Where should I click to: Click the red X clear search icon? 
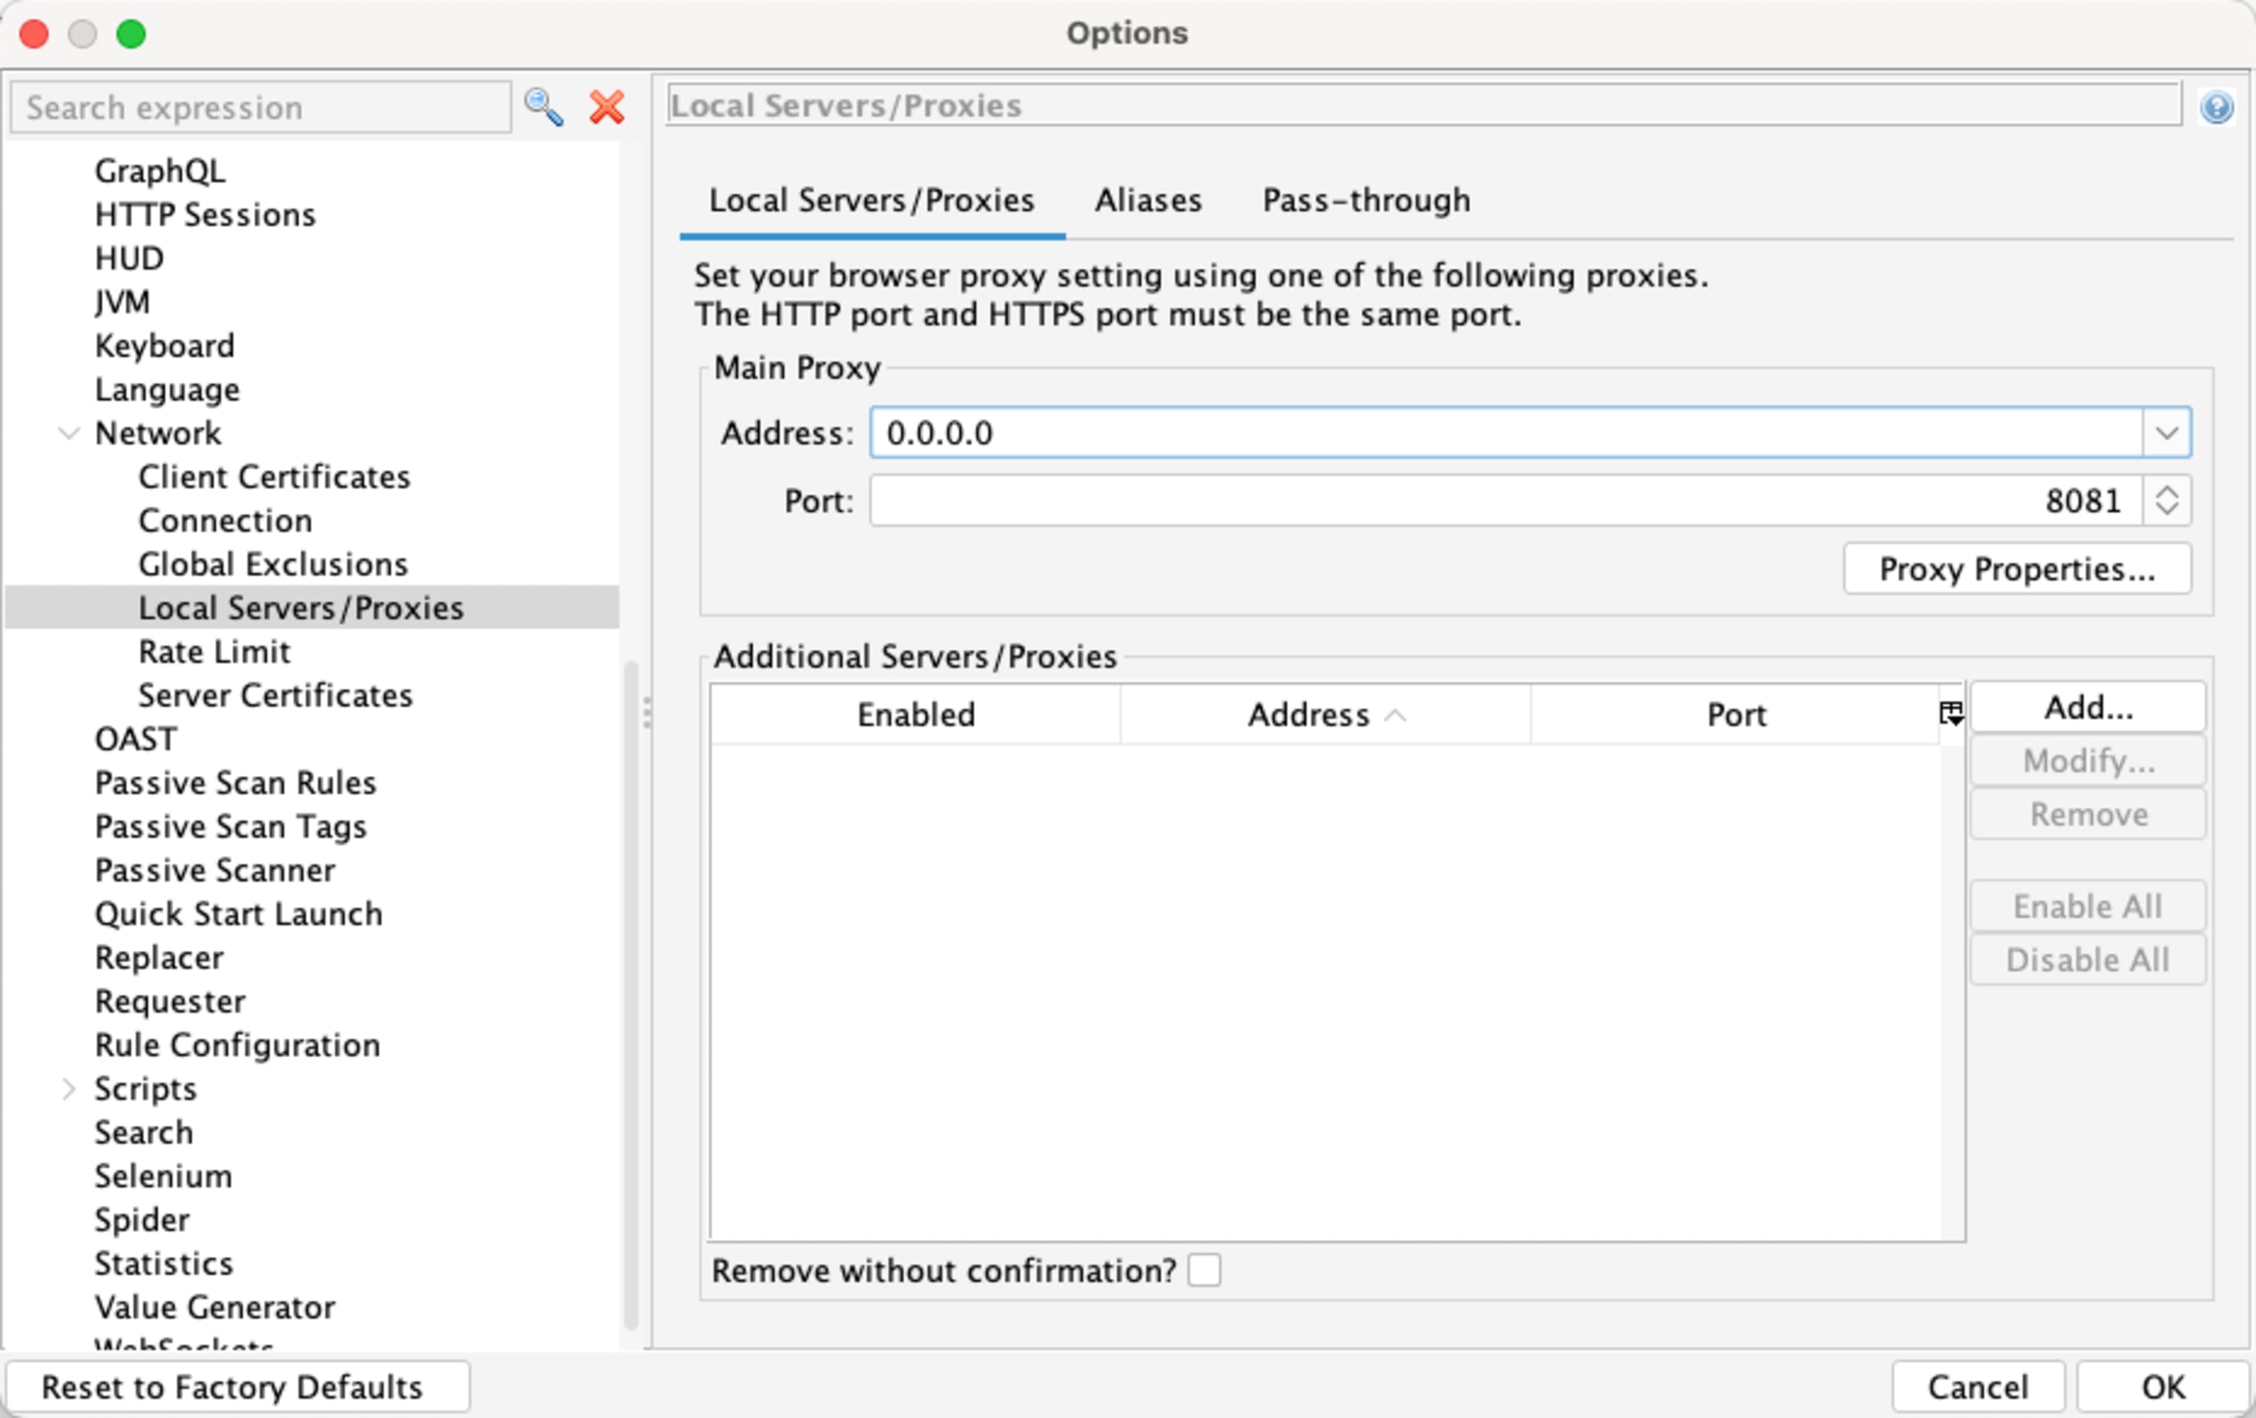pyautogui.click(x=607, y=107)
